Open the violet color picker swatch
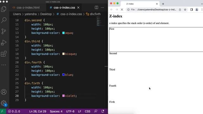203x114 pixels. pyautogui.click(x=63, y=96)
